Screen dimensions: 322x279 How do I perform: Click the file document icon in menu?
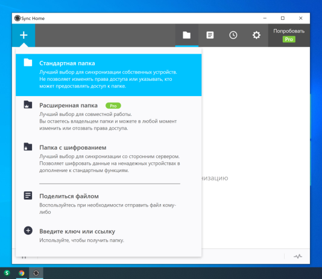pyautogui.click(x=28, y=196)
